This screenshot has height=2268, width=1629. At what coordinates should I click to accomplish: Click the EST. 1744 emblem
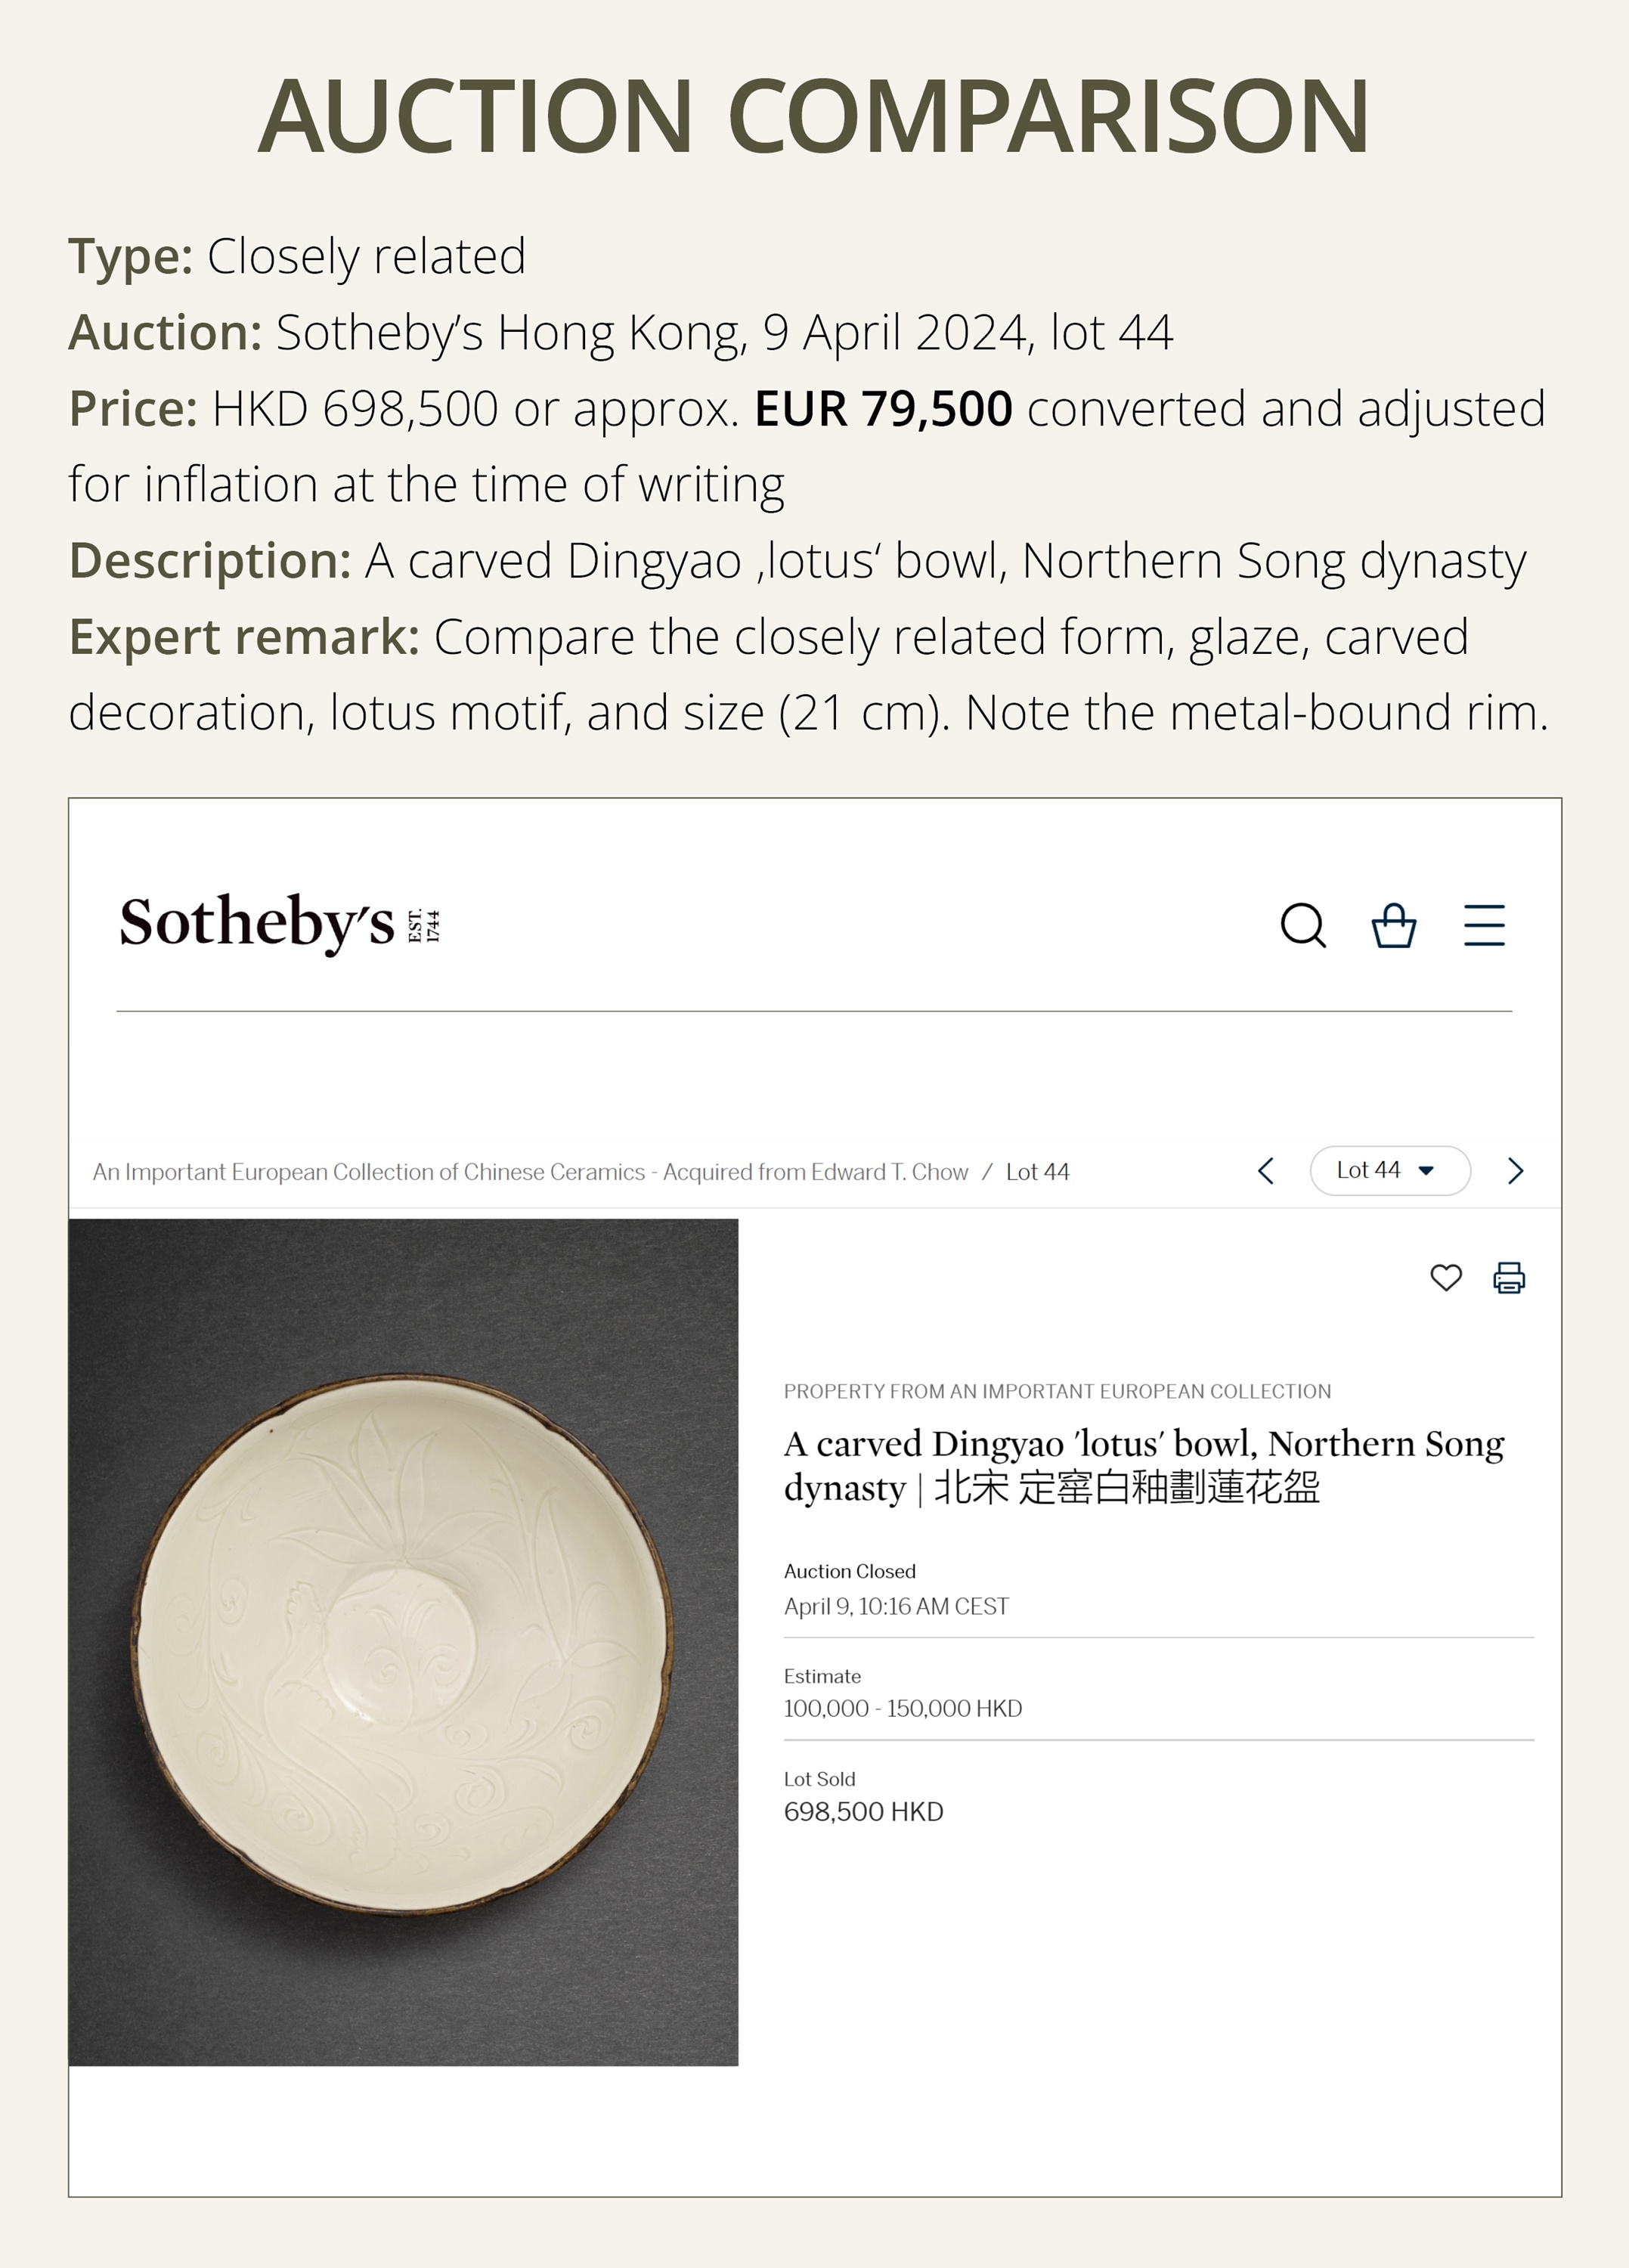pos(424,925)
